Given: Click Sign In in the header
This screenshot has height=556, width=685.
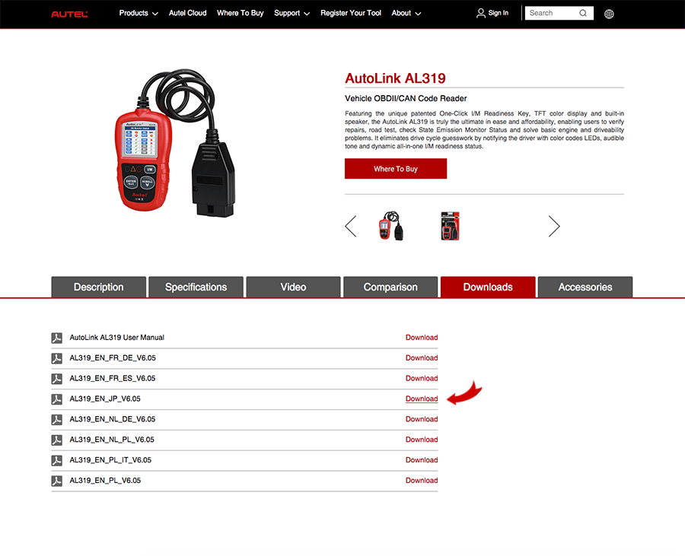Looking at the screenshot, I should (x=492, y=13).
